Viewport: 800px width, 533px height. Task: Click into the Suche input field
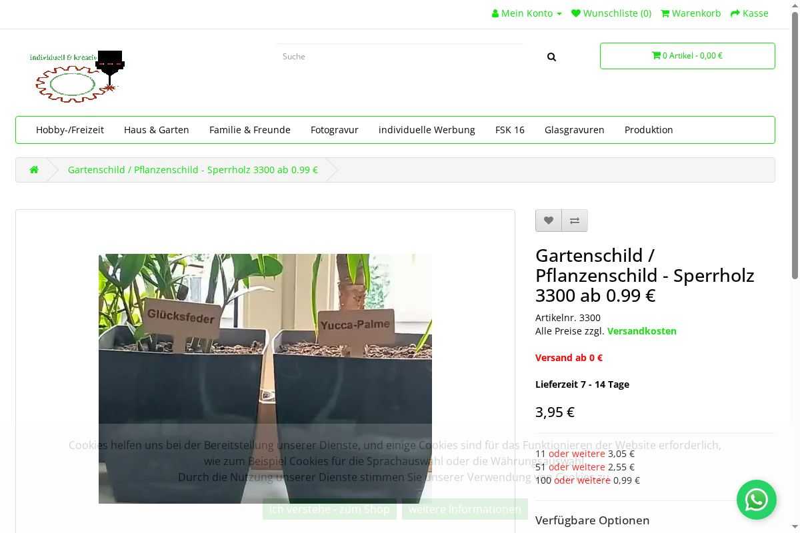point(400,57)
